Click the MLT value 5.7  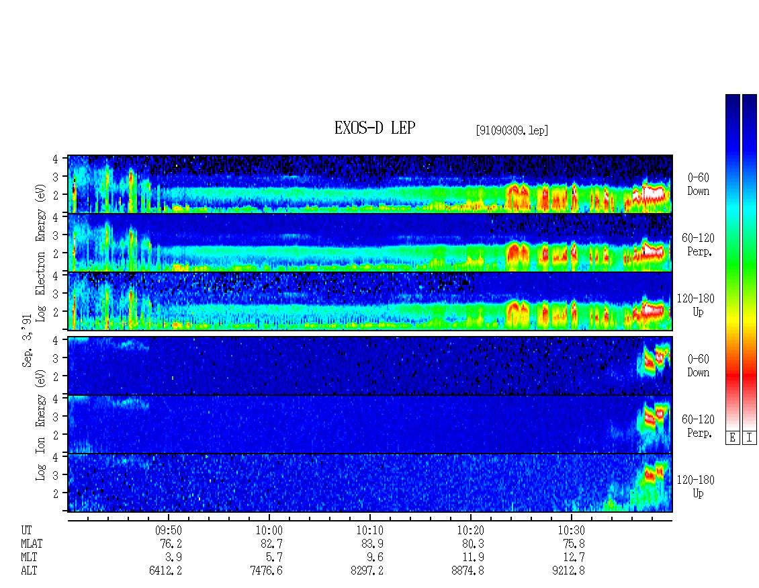coord(275,558)
